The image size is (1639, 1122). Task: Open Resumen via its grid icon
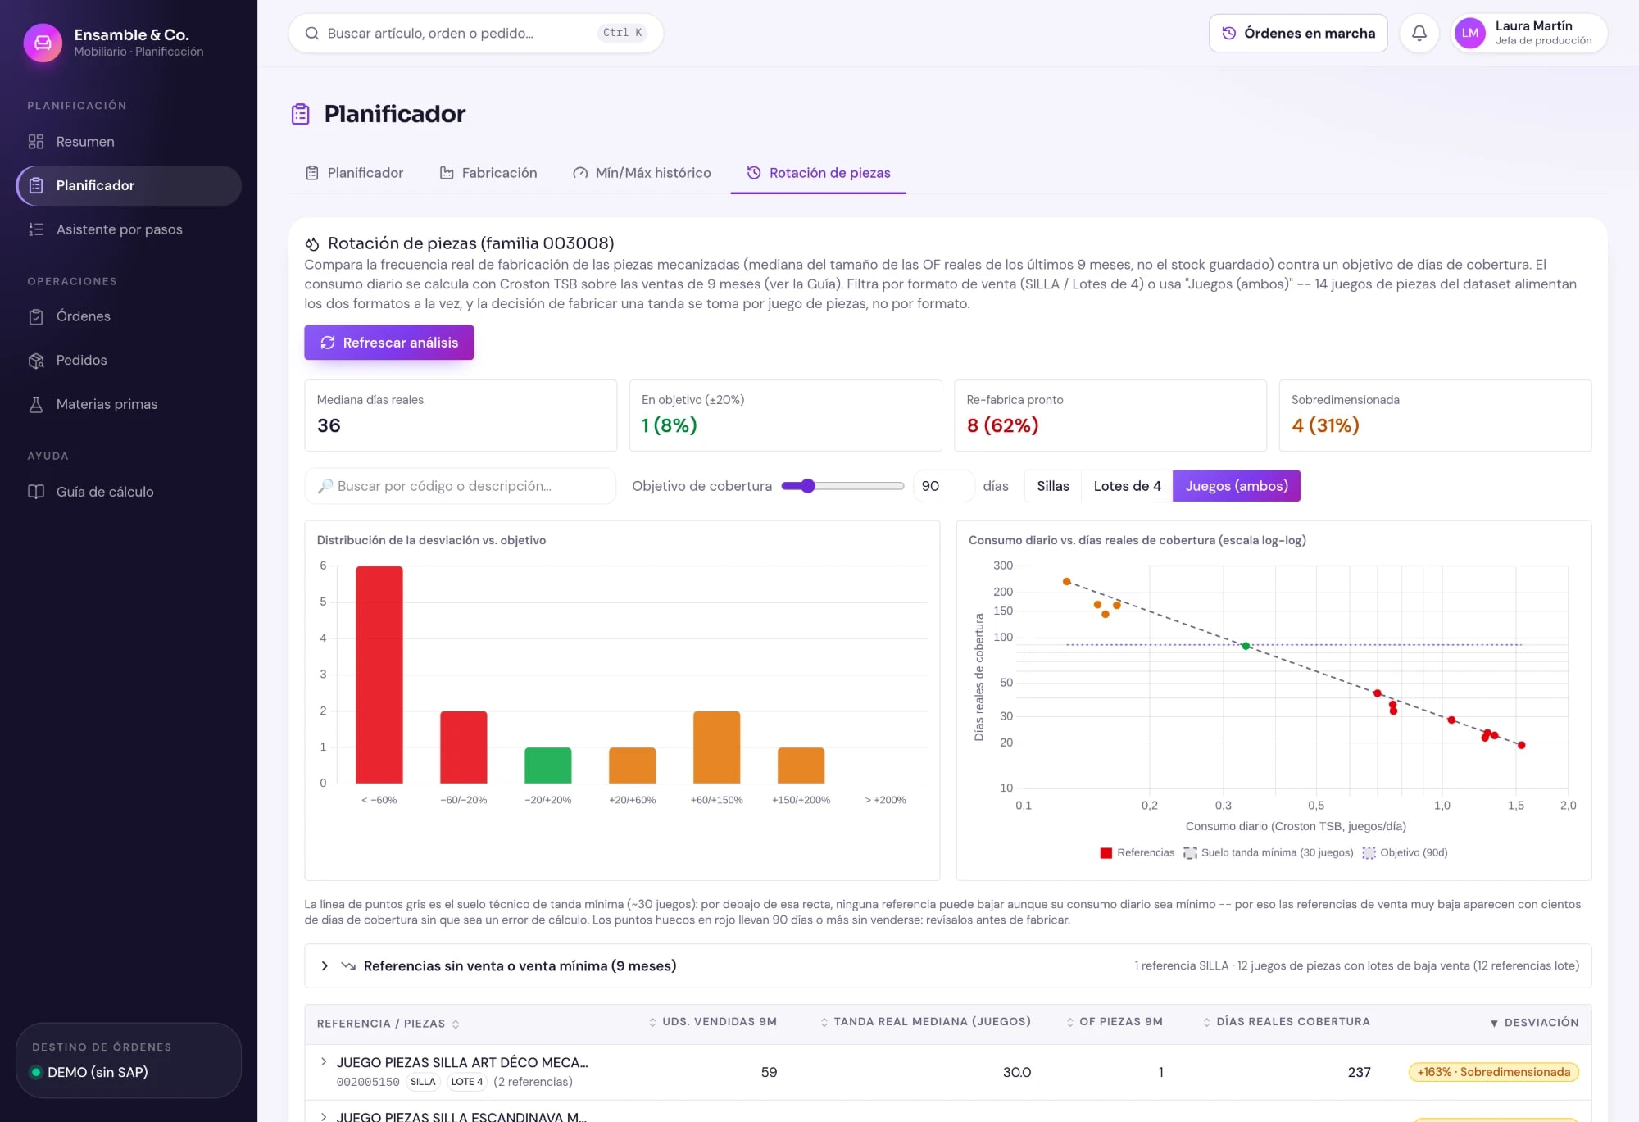coord(36,142)
